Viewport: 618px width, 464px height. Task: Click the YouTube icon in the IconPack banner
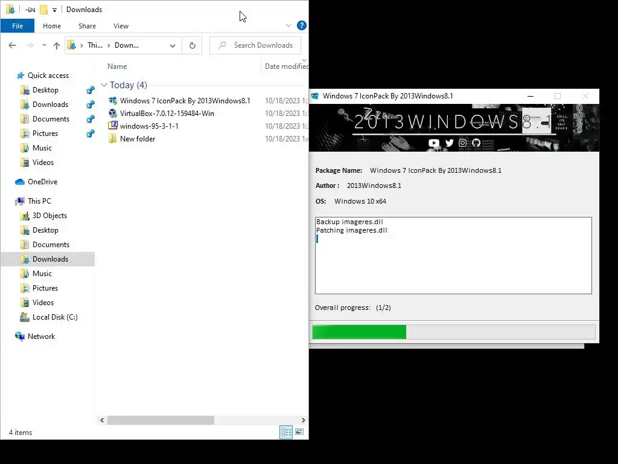click(x=433, y=143)
